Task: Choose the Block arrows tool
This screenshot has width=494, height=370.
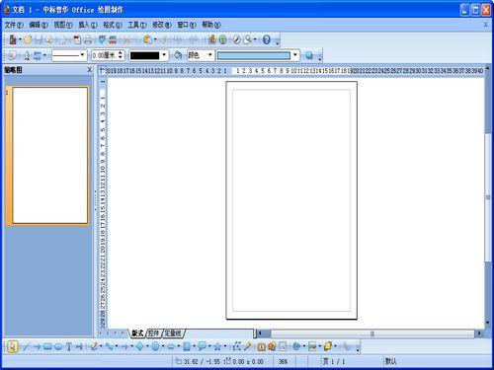Action: coord(171,346)
